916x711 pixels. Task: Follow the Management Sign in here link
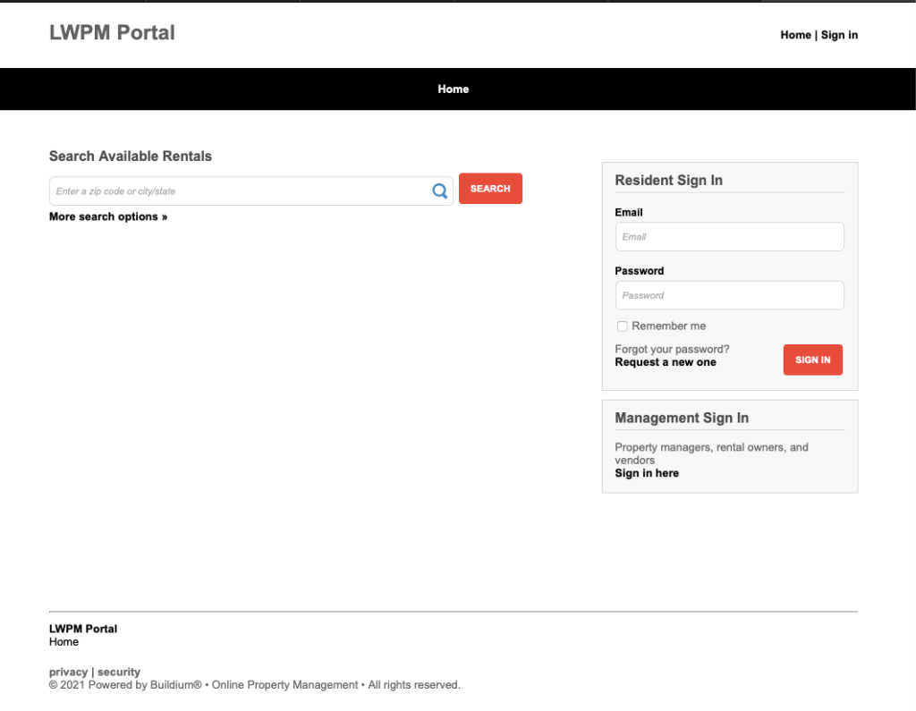[647, 473]
